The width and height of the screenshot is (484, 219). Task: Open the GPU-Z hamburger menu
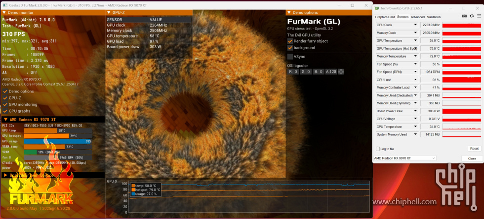click(x=479, y=16)
